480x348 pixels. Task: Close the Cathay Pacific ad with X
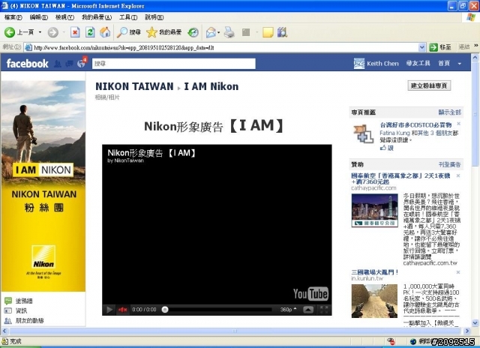point(458,175)
